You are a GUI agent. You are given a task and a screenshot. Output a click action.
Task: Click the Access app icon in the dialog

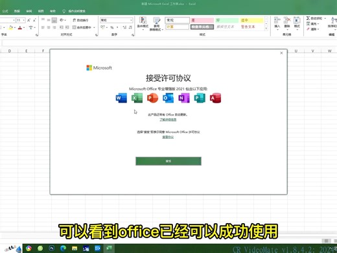[x=215, y=98]
